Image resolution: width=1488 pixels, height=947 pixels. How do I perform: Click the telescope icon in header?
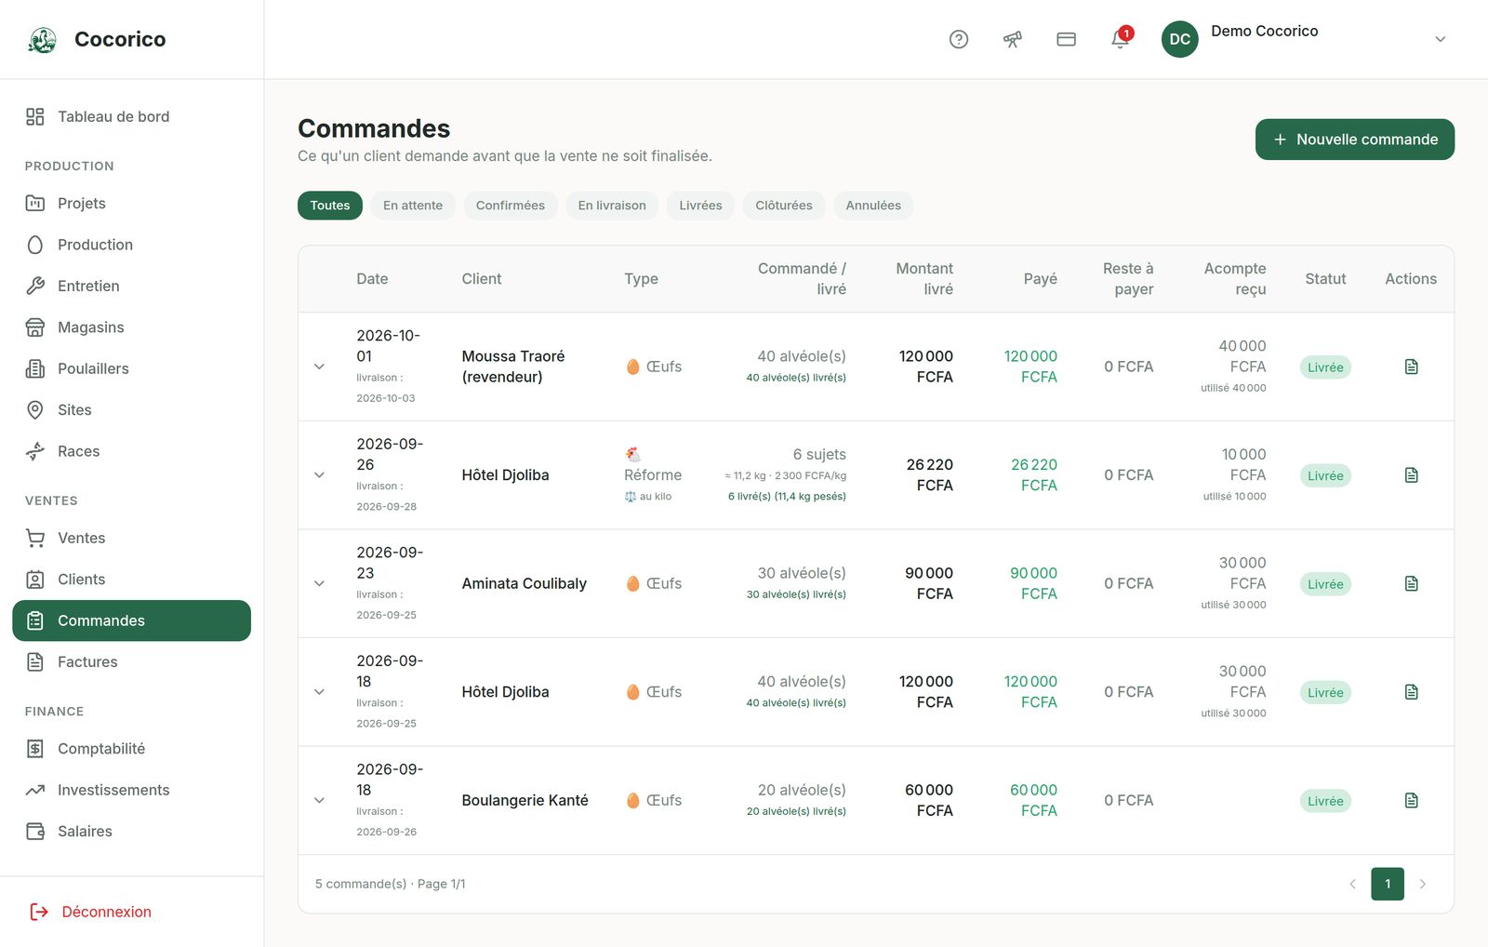tap(1013, 39)
